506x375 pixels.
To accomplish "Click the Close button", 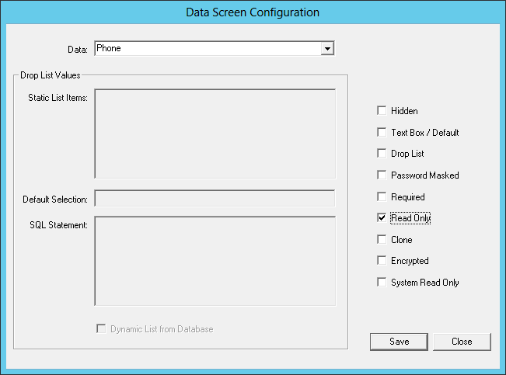I will (462, 342).
